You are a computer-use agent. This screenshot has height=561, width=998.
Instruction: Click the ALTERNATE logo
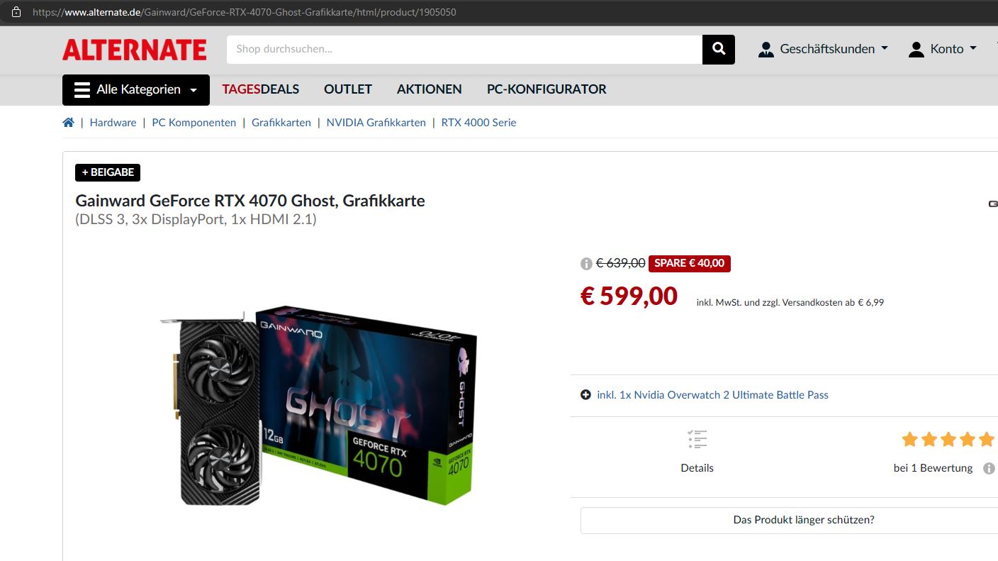[135, 49]
